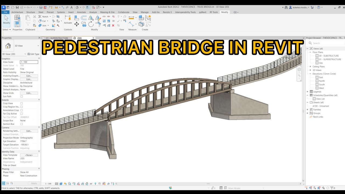
Task: Close the {3D} view tab
Action: [x=94, y=38]
